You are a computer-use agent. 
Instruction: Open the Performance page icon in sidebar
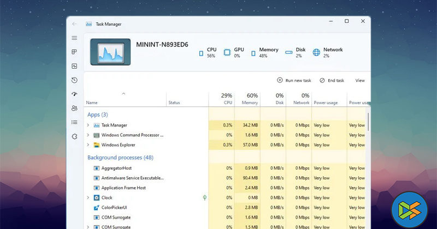point(74,66)
